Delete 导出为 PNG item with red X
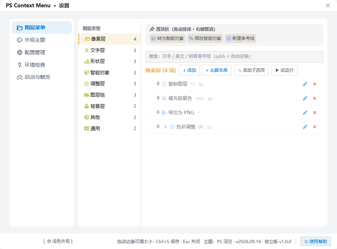Viewport: 337px width, 249px height. pos(315,112)
